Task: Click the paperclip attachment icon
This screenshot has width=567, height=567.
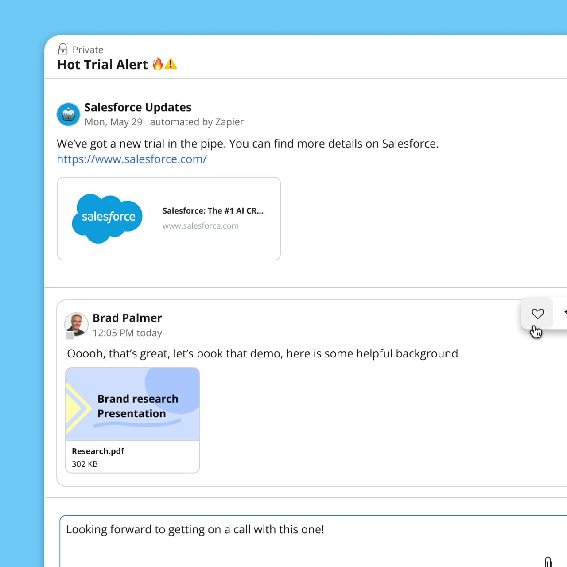Action: 548,562
